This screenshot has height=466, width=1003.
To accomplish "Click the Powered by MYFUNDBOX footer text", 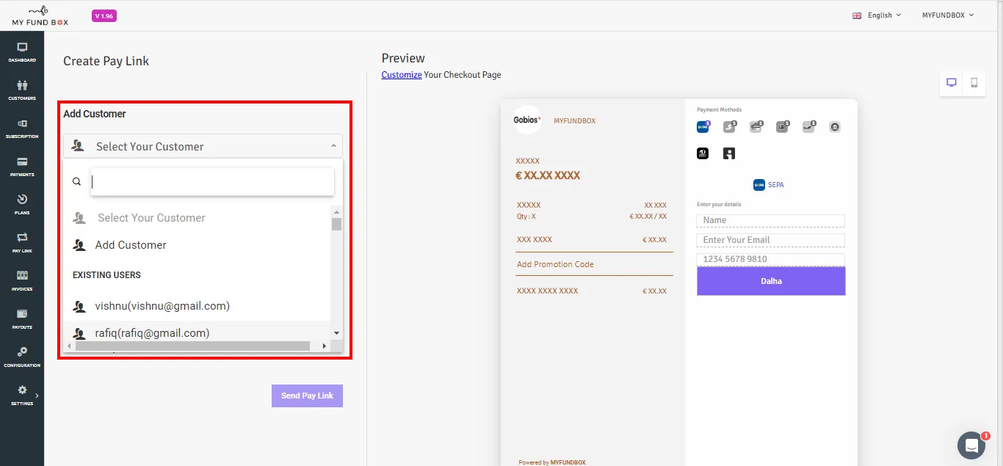I will tap(552, 462).
